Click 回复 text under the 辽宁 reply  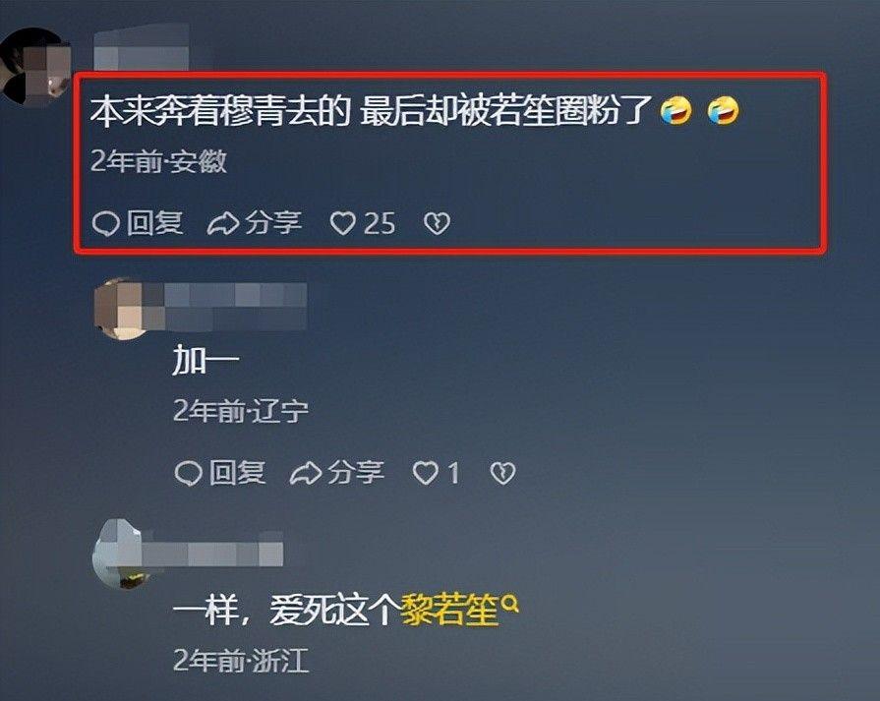click(x=237, y=473)
